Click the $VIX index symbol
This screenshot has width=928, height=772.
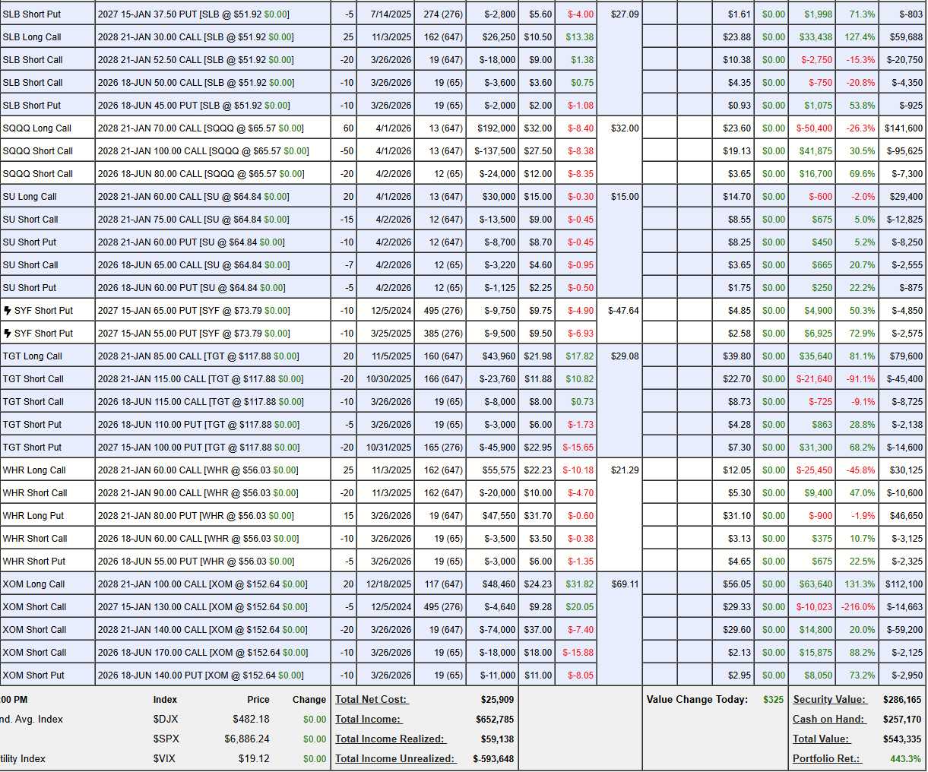click(164, 759)
